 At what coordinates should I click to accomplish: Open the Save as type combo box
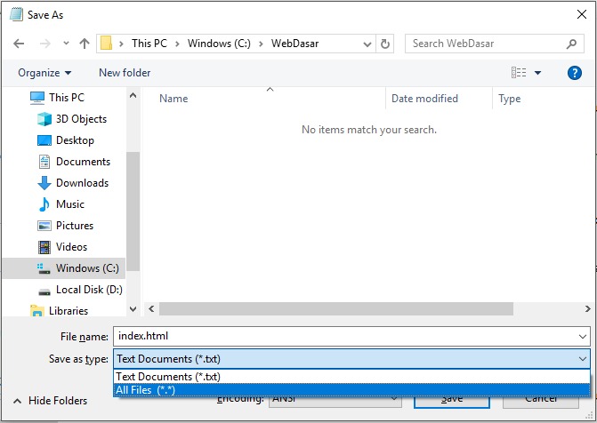pyautogui.click(x=351, y=359)
